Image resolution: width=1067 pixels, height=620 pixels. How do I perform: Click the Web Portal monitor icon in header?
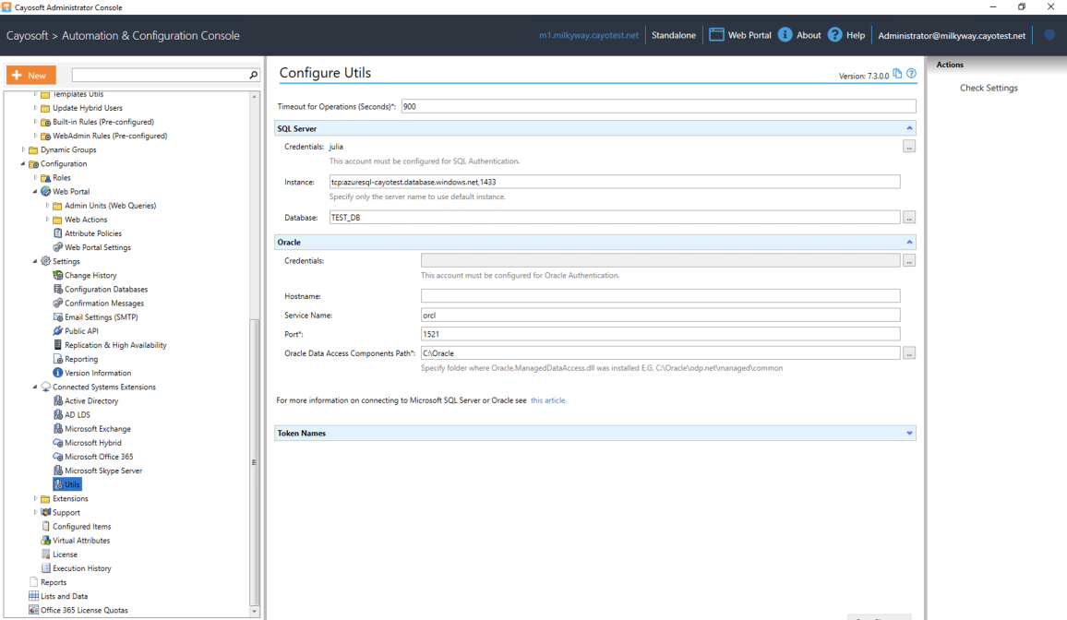pos(716,35)
